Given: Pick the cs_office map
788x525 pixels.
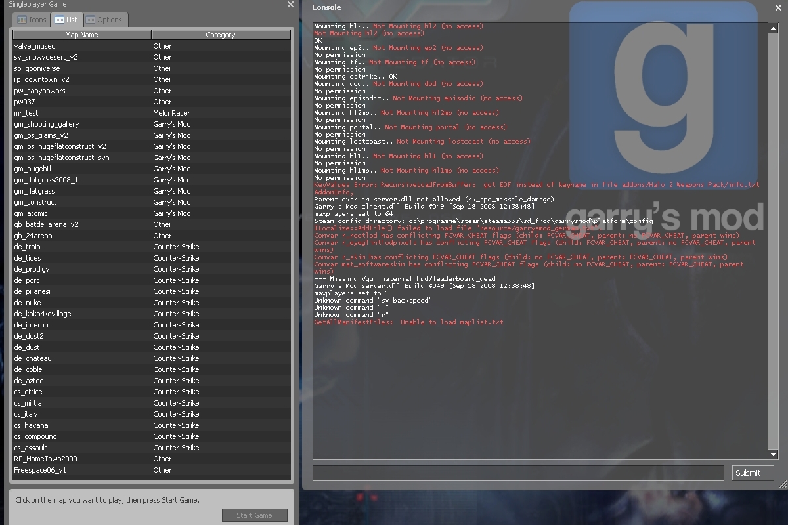Looking at the screenshot, I should pyautogui.click(x=28, y=392).
